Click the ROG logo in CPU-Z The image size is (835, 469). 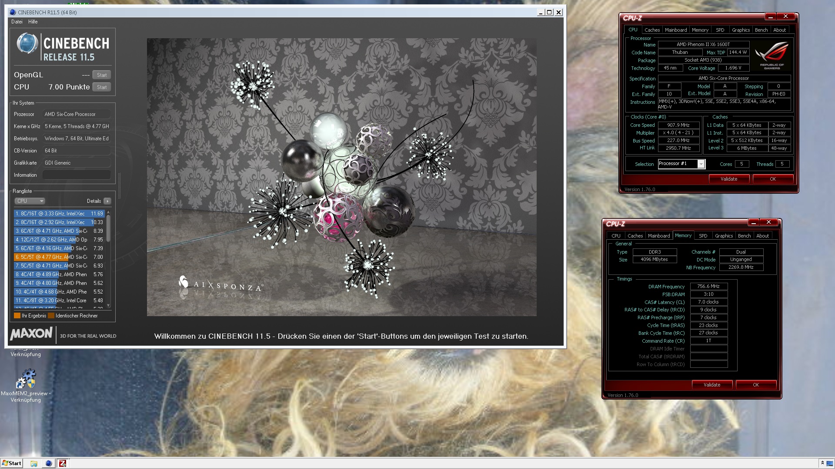(x=772, y=56)
